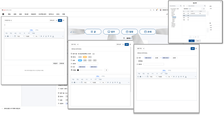Open the 프로젝트관리 menu in top navigation
224x115 pixels.
pos(42,14)
